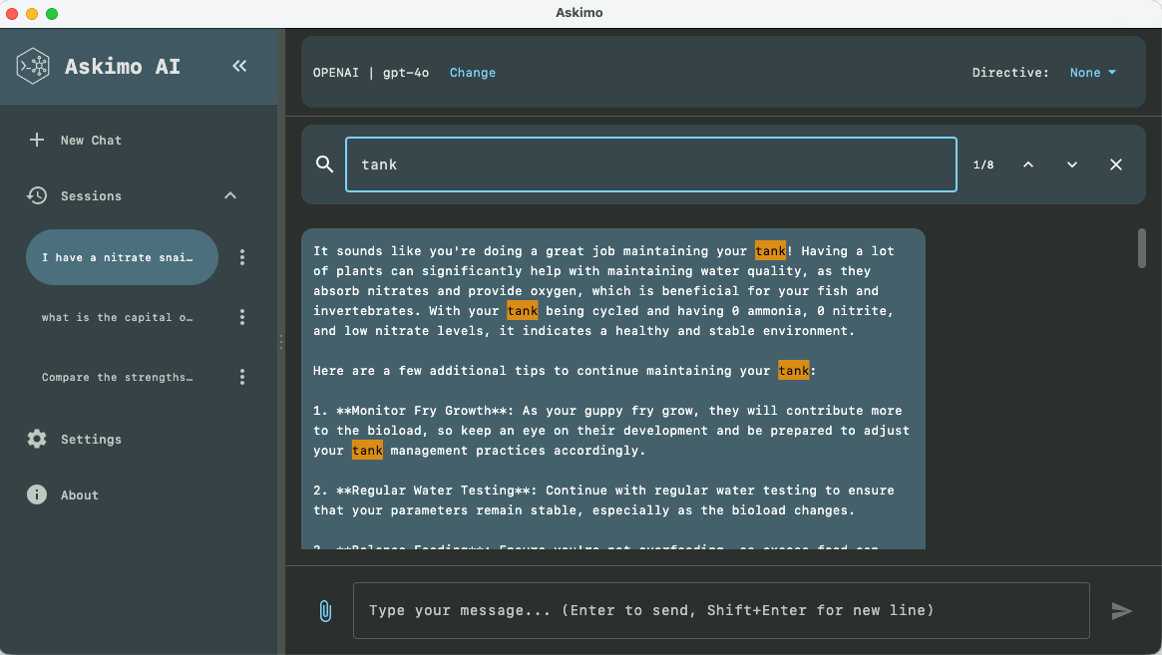The image size is (1162, 655).
Task: Jump to next search match
Action: [x=1072, y=164]
